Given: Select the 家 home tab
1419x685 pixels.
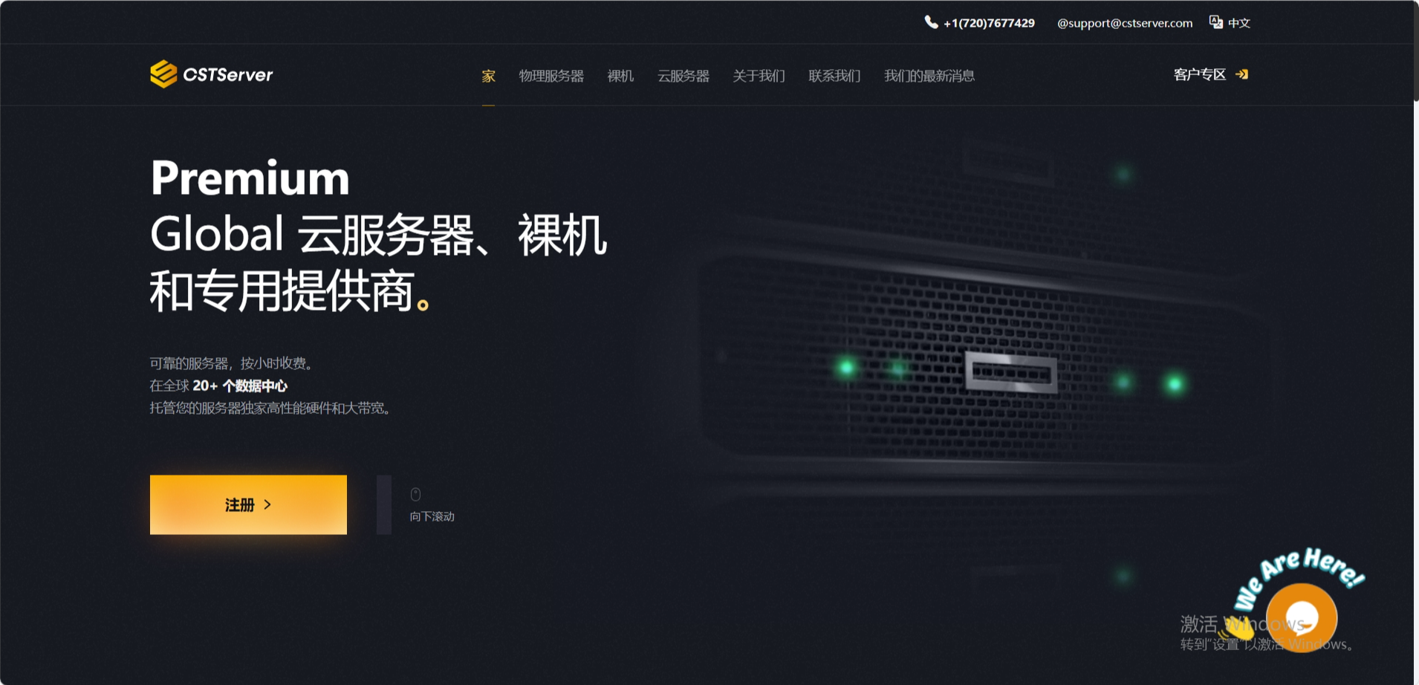Looking at the screenshot, I should (488, 76).
